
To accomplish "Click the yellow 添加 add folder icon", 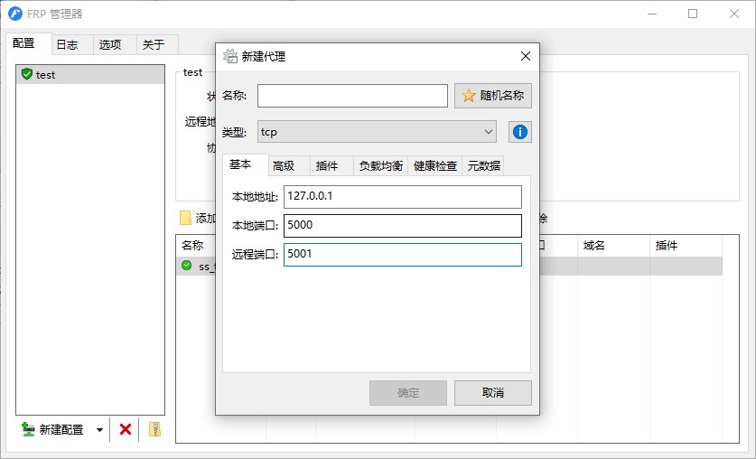I will (185, 218).
